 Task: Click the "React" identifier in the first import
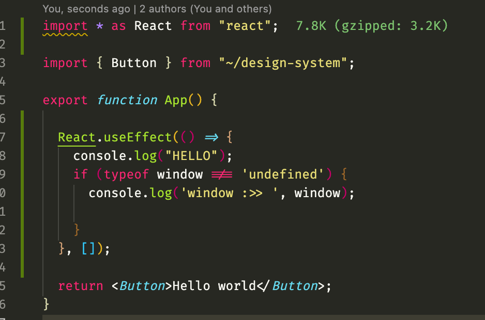click(x=153, y=26)
